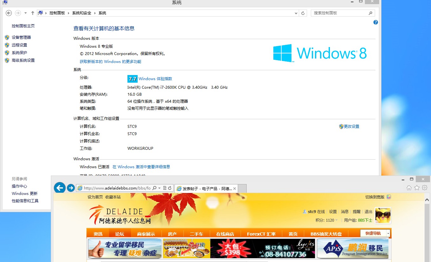
Task: Open Tools gear in Internet Explorer
Action: coord(424,188)
